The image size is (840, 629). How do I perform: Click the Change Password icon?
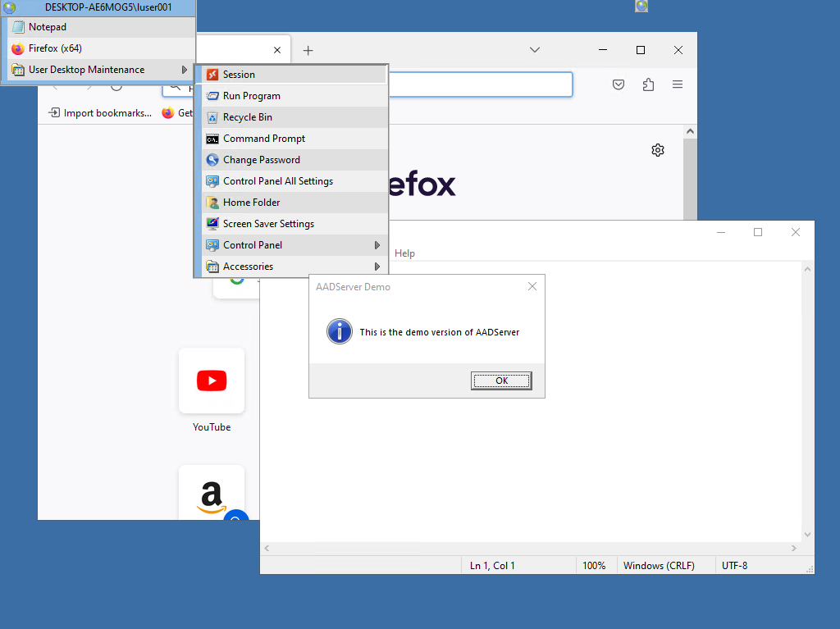[x=212, y=160]
